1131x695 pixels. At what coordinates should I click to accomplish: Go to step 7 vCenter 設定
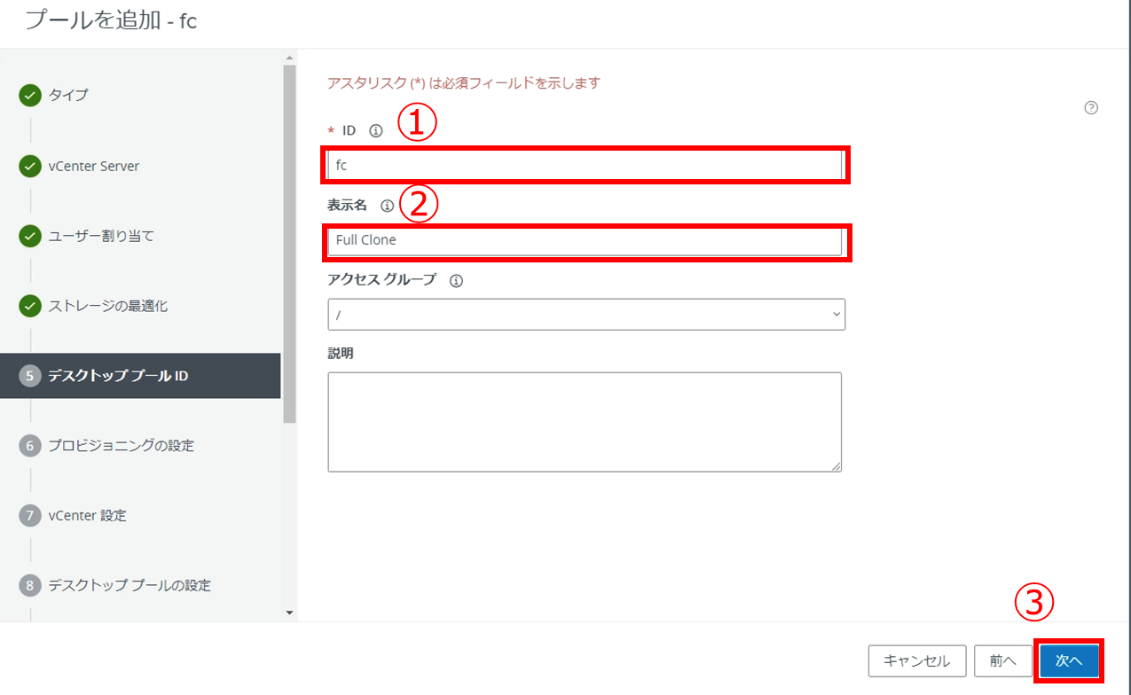87,516
